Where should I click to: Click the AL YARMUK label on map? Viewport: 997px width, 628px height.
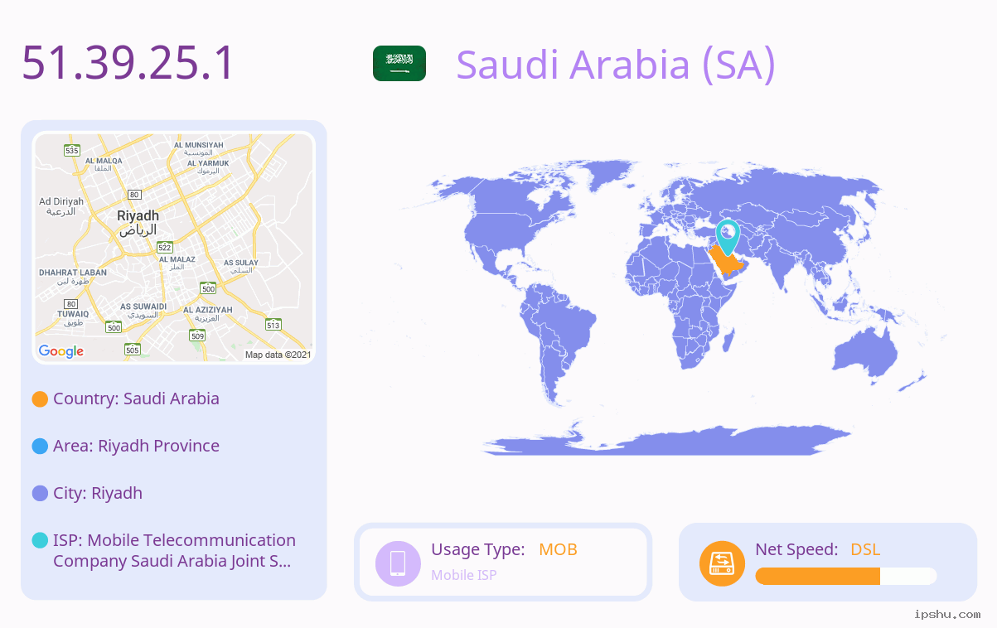point(208,167)
